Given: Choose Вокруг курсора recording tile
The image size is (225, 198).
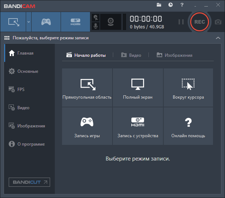Looking at the screenshot, I should pos(188,87).
